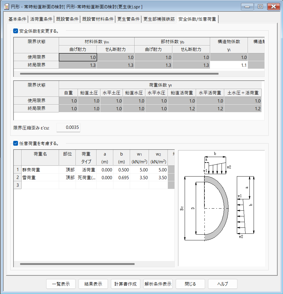Select row header 1 in load table

(x=18, y=170)
